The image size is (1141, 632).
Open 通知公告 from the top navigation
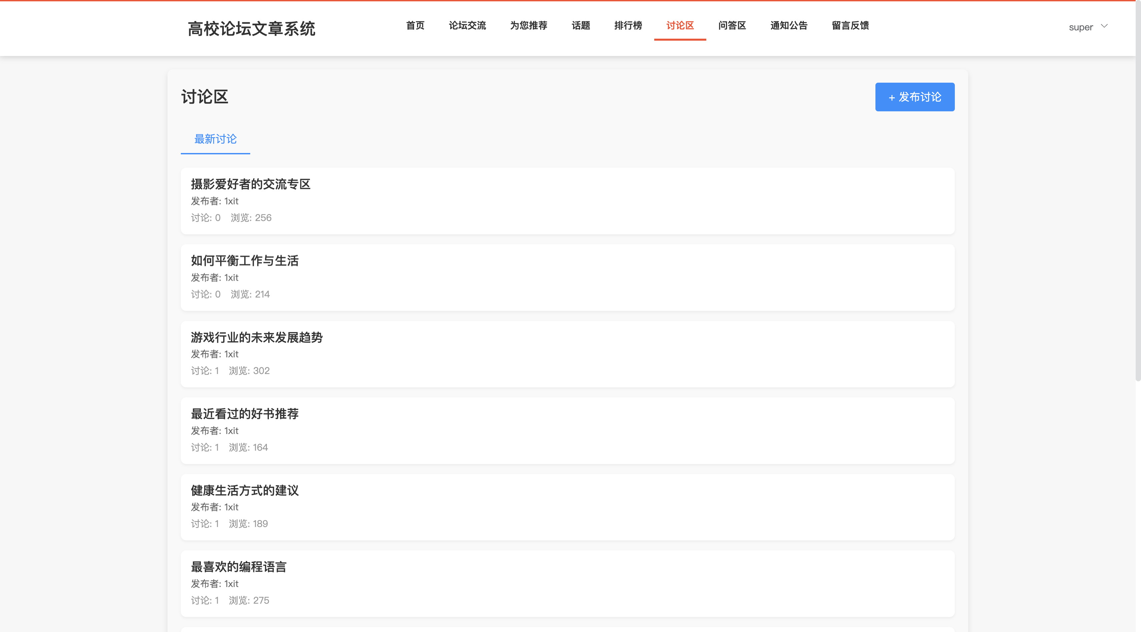coord(788,26)
